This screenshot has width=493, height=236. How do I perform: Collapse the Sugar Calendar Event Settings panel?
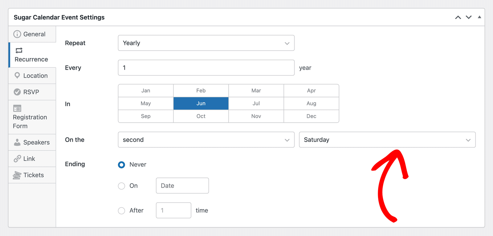click(x=479, y=17)
